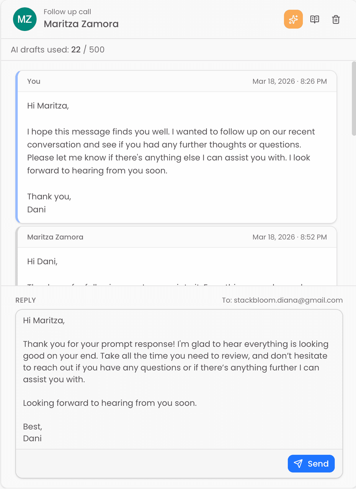Open the AI draft generator sparkle icon
Viewport: 356px width, 489px height.
293,19
